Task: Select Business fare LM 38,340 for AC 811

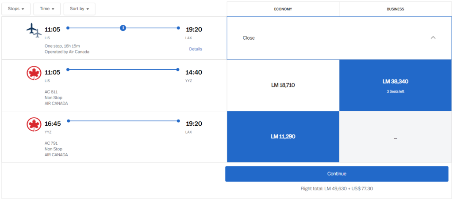Action: click(395, 85)
